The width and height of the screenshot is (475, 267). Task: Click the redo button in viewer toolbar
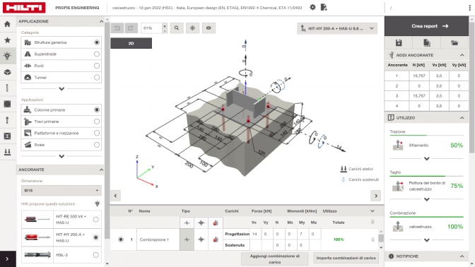click(x=131, y=28)
